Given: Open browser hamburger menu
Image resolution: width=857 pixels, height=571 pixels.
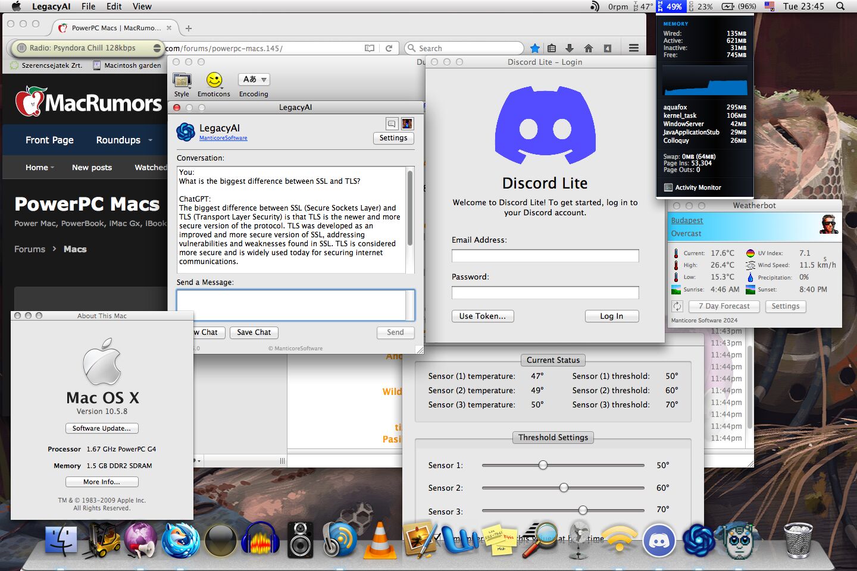Looking at the screenshot, I should pyautogui.click(x=634, y=48).
